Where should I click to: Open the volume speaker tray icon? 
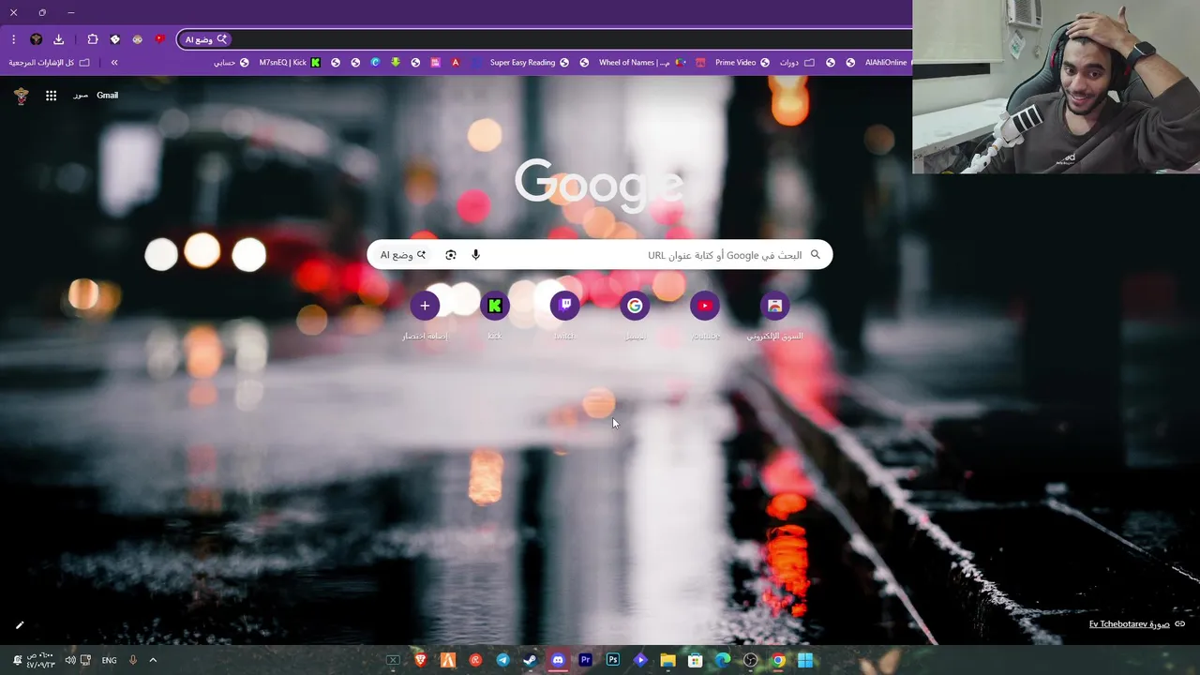(70, 660)
